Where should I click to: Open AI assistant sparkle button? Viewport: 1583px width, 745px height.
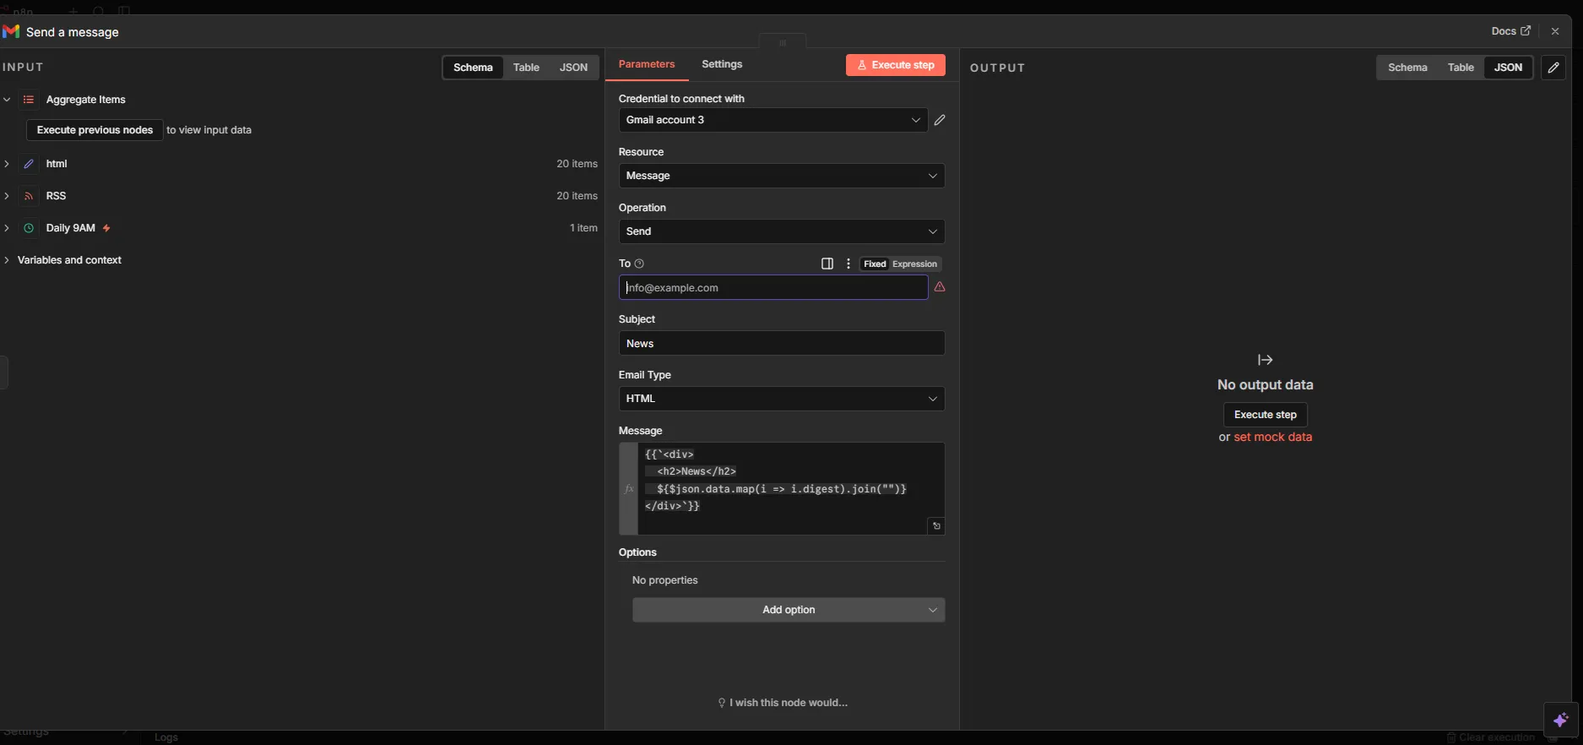(x=1560, y=720)
